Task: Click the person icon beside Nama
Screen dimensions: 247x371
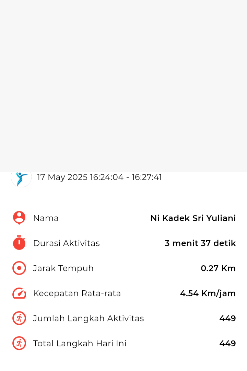Action: (x=19, y=218)
